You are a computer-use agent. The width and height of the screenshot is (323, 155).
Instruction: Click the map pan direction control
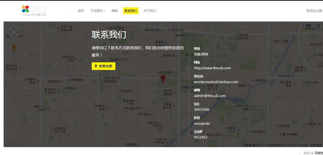pyautogui.click(x=14, y=32)
